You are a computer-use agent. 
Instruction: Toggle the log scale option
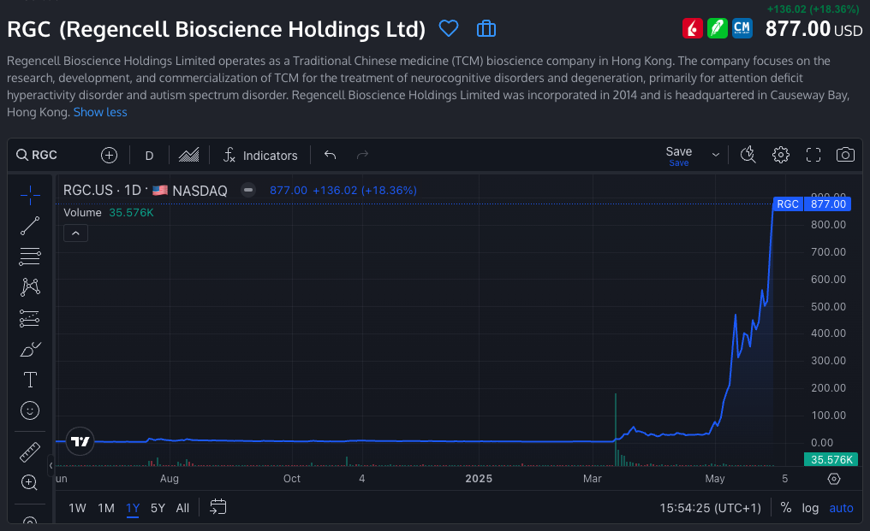[x=810, y=508]
